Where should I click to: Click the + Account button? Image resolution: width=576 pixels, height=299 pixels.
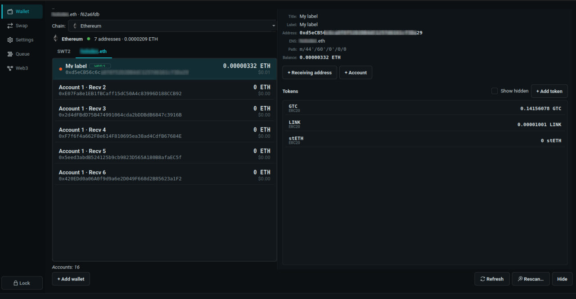[x=355, y=73]
